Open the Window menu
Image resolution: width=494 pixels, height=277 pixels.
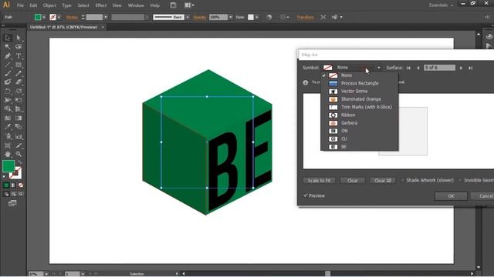pos(136,5)
